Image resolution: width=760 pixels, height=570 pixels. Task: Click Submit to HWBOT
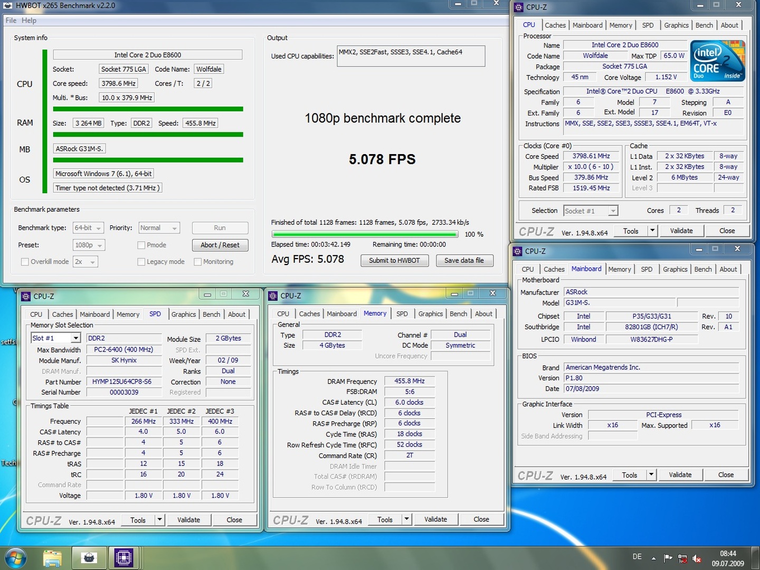[395, 261]
